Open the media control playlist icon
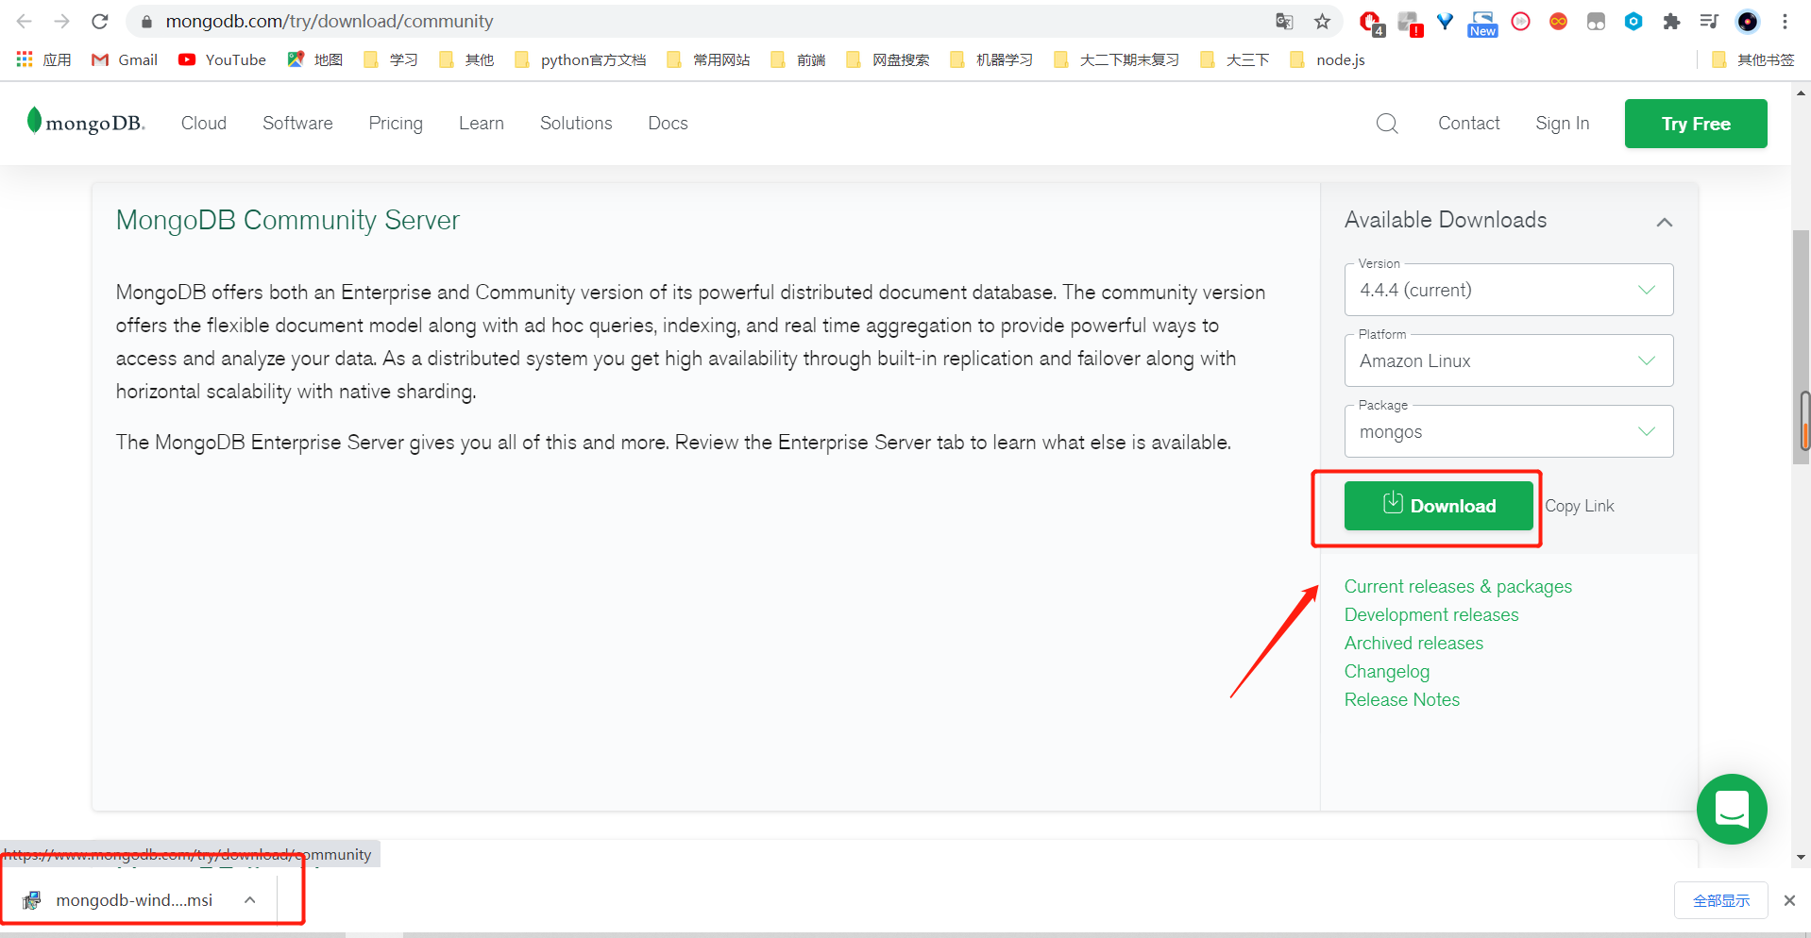 pyautogui.click(x=1709, y=21)
